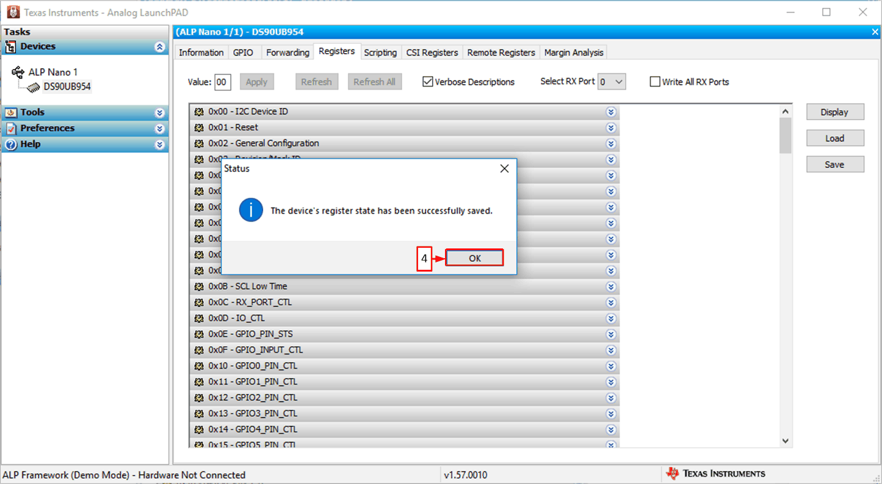Click register icon beside 0x00 I2C Device ID
The image size is (882, 484).
point(199,112)
